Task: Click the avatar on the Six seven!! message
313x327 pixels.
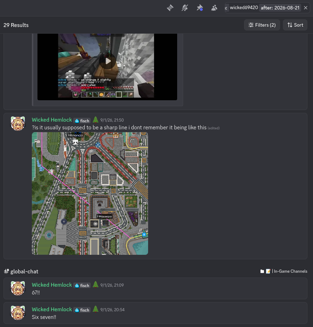Action: (18, 313)
